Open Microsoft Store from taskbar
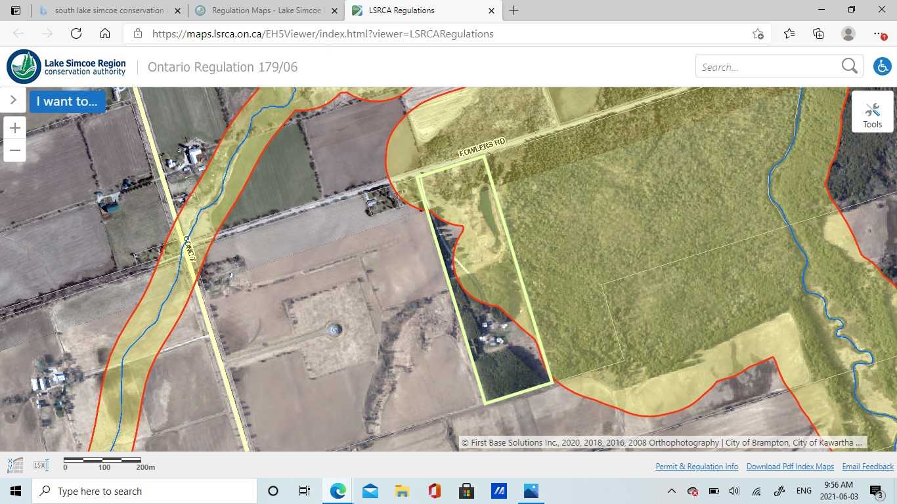Image resolution: width=897 pixels, height=504 pixels. (466, 491)
